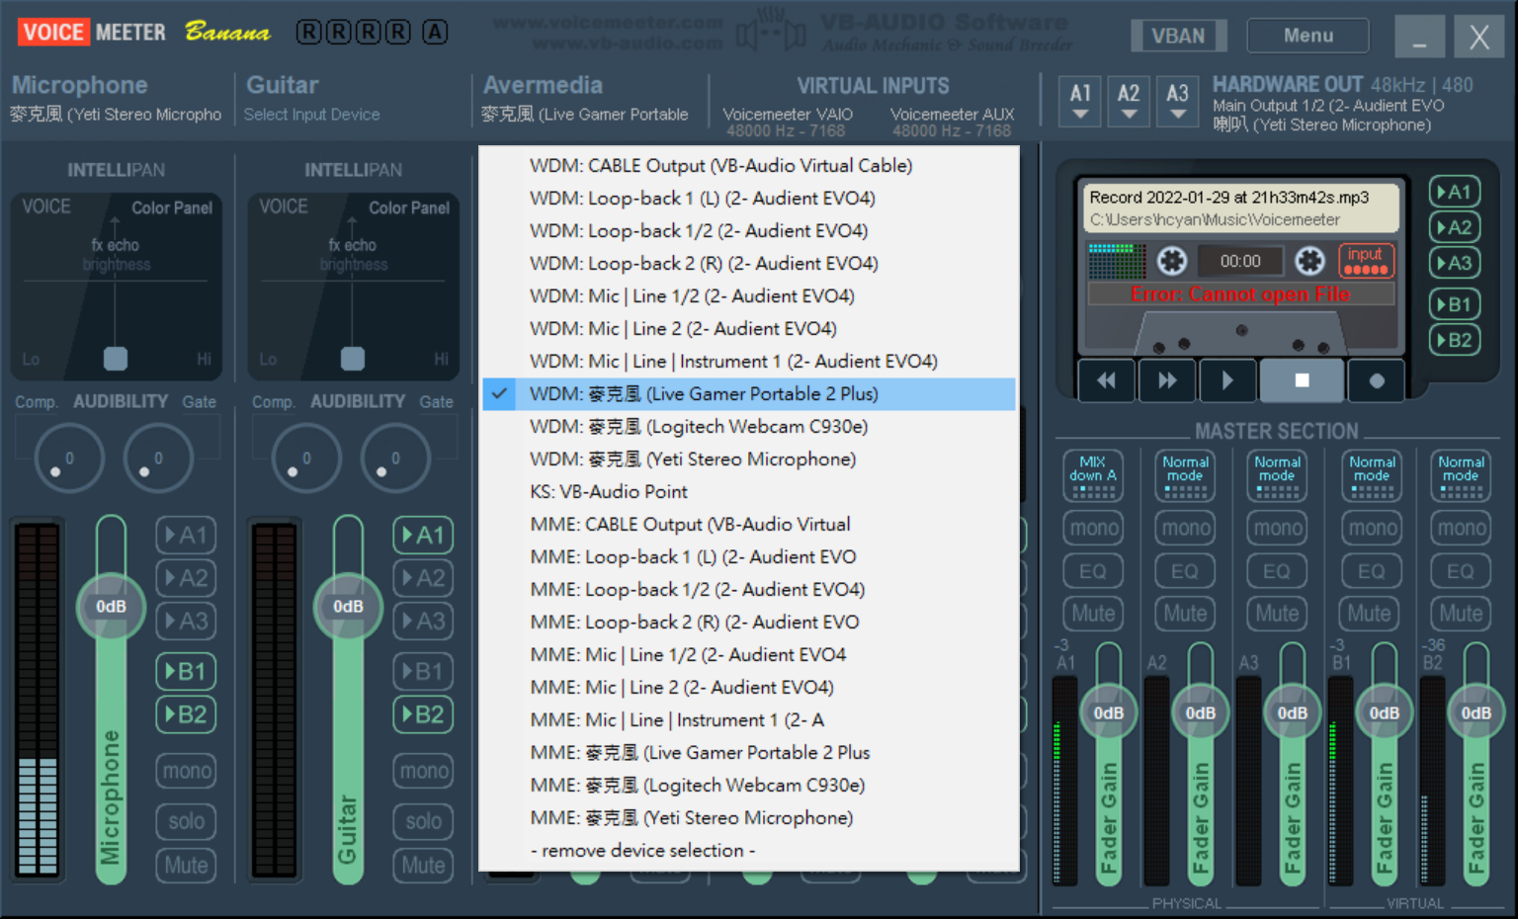
Task: Toggle Microphone strip B1 routing
Action: pyautogui.click(x=187, y=672)
